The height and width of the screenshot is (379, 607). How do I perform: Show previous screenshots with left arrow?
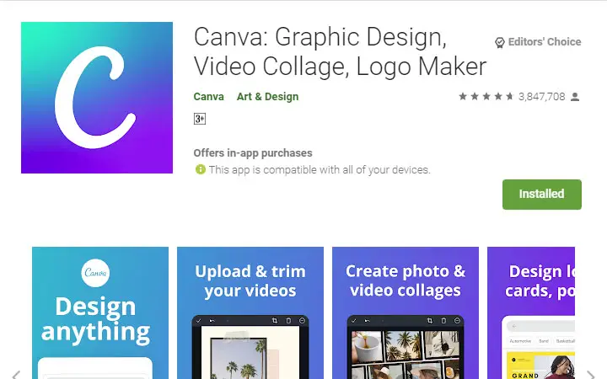[x=16, y=374]
